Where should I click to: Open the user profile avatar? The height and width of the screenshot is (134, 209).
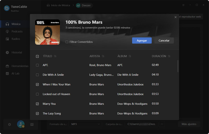[21, 124]
